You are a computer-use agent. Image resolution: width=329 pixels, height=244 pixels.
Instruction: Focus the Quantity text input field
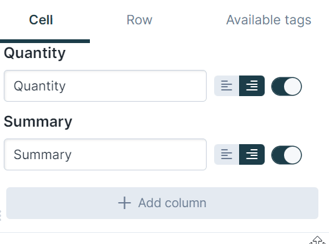click(105, 86)
